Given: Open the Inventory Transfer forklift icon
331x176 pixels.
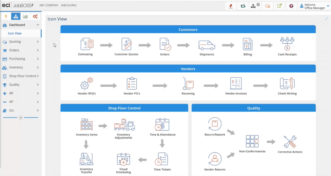Looking at the screenshot, I should (x=86, y=159).
